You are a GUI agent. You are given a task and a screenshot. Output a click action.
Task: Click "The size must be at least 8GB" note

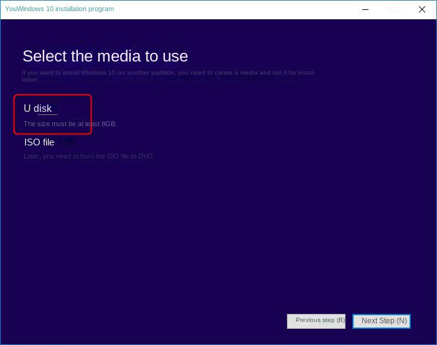(x=70, y=124)
